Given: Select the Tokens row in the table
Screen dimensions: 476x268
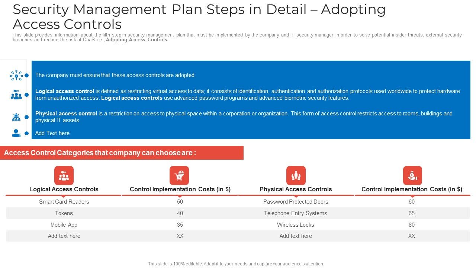Looking at the screenshot, I should [x=64, y=213].
